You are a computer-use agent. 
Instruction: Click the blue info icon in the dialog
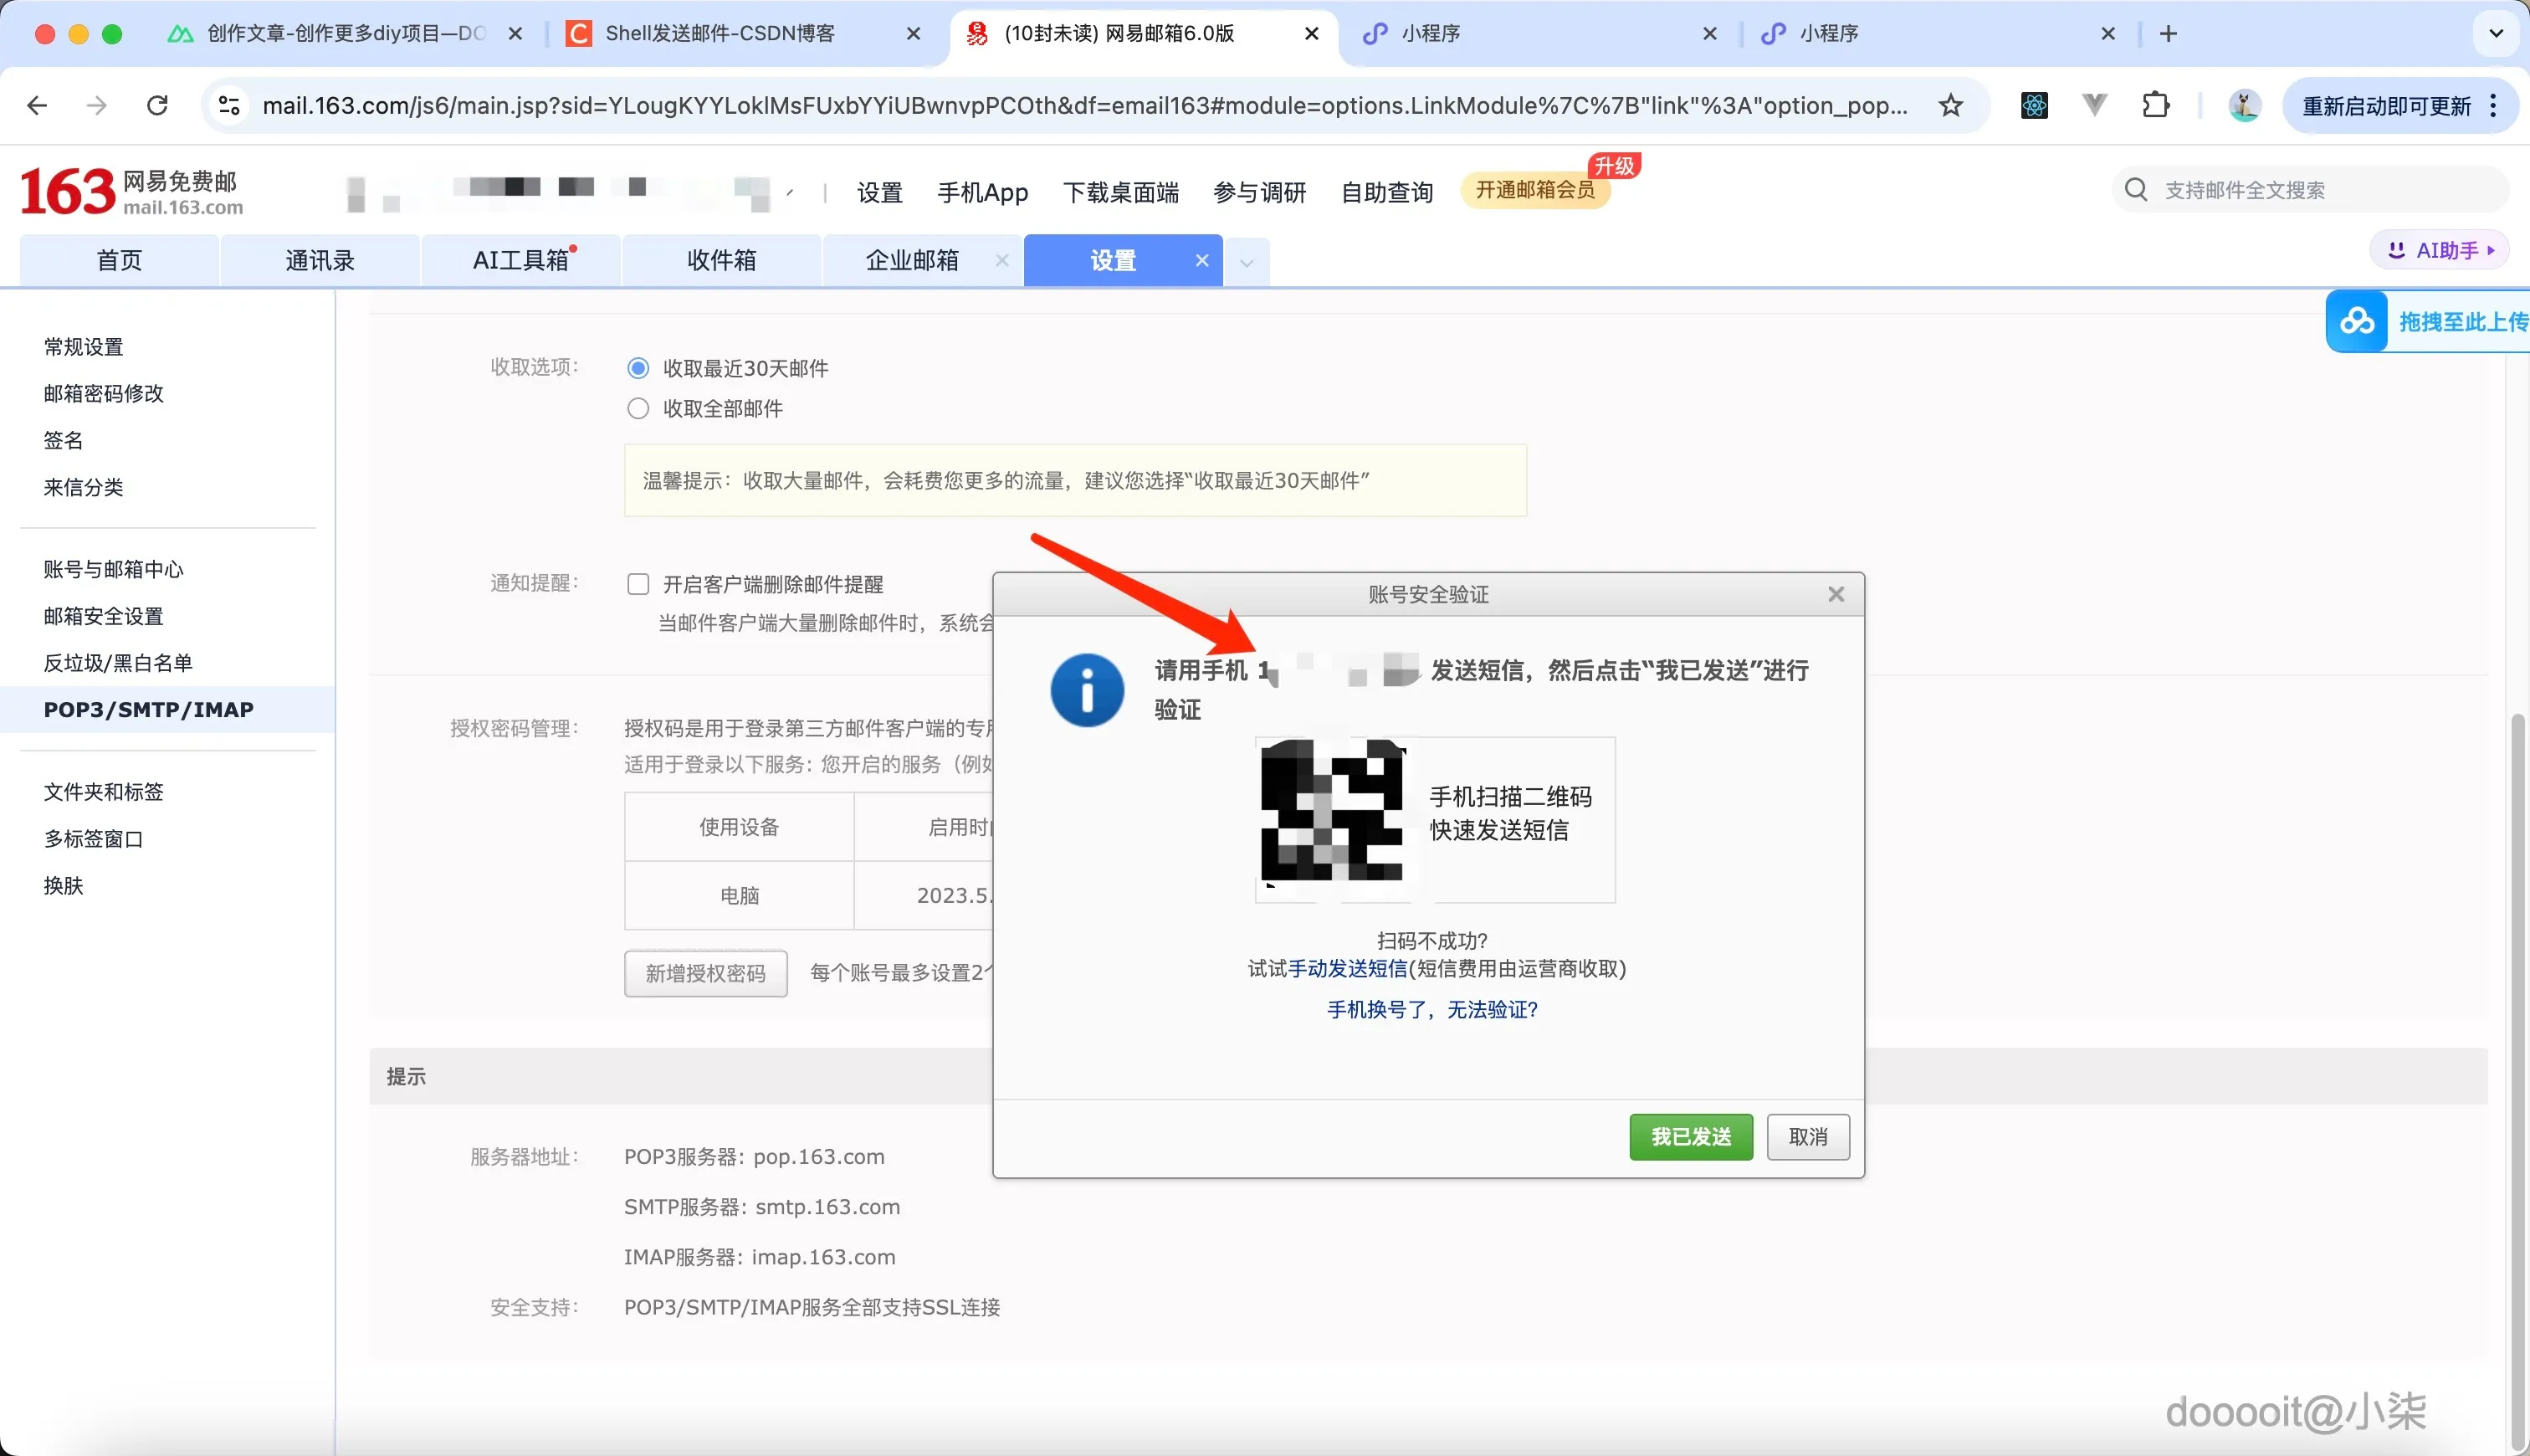click(1086, 690)
